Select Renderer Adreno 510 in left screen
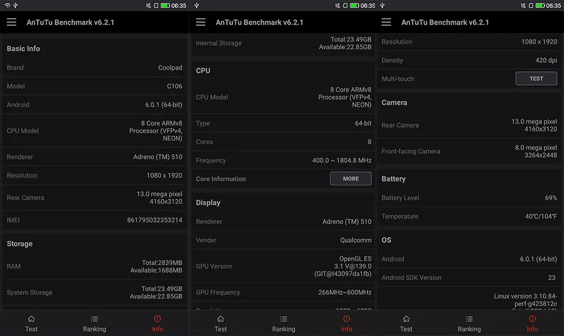The height and width of the screenshot is (336, 564). coord(94,157)
